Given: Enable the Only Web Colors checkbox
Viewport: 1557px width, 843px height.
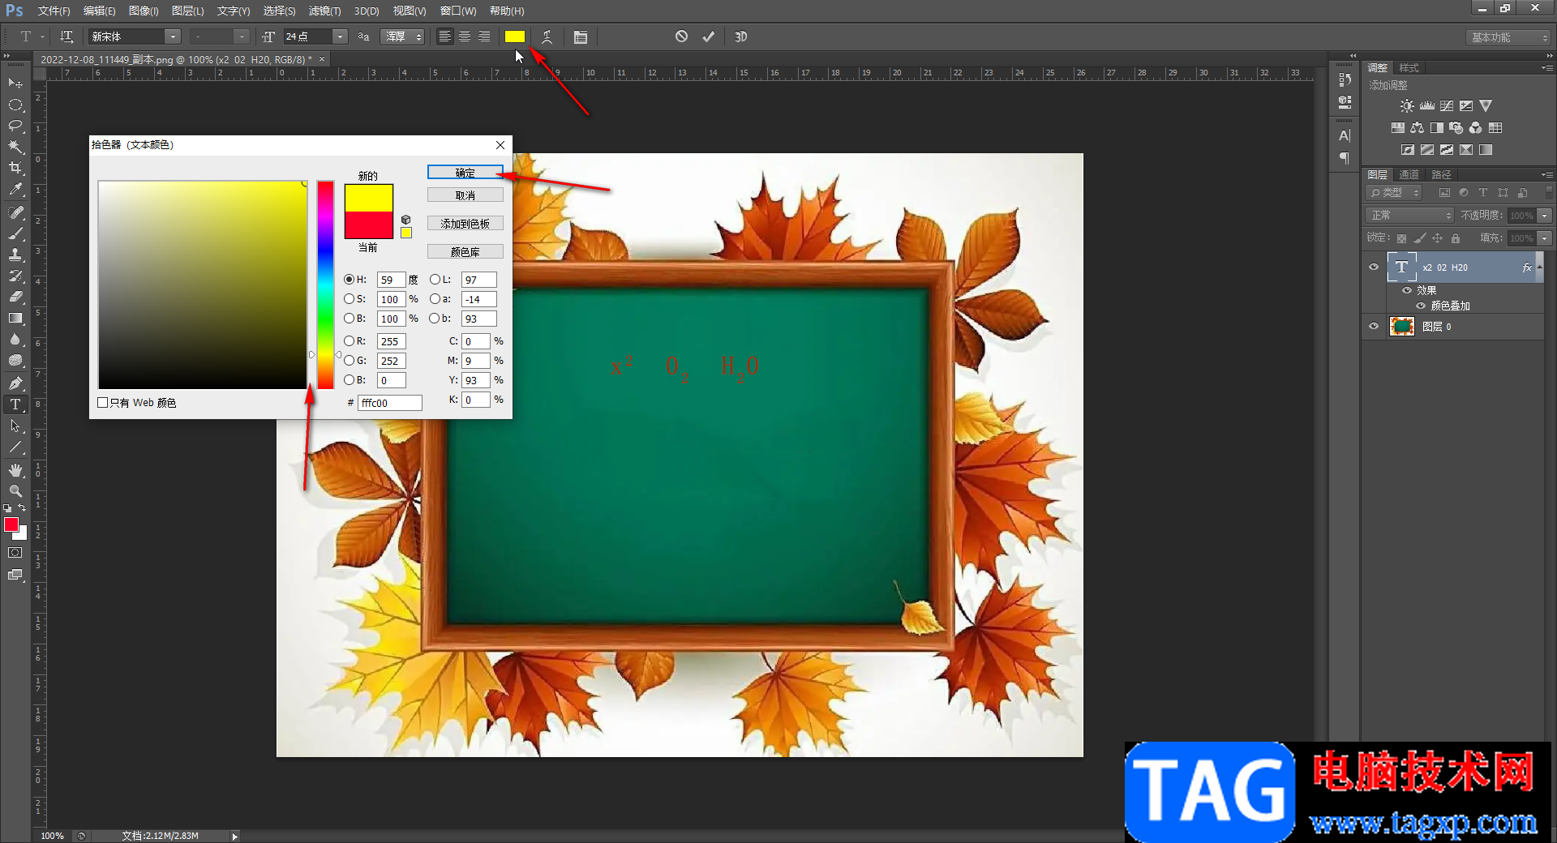Looking at the screenshot, I should click(103, 403).
